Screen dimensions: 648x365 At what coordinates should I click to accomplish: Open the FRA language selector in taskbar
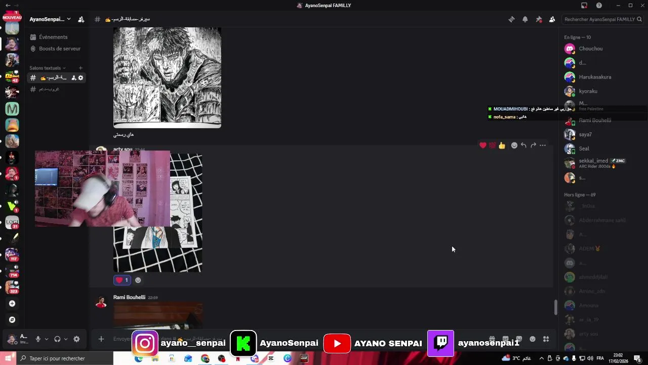(x=600, y=358)
